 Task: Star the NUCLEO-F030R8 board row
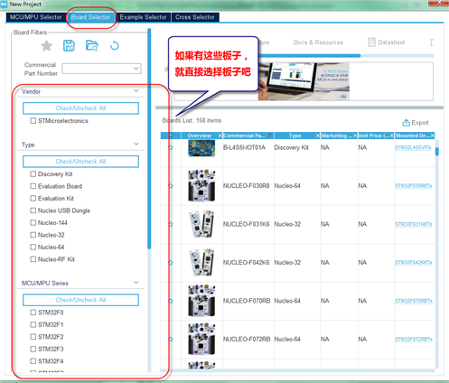(x=171, y=186)
